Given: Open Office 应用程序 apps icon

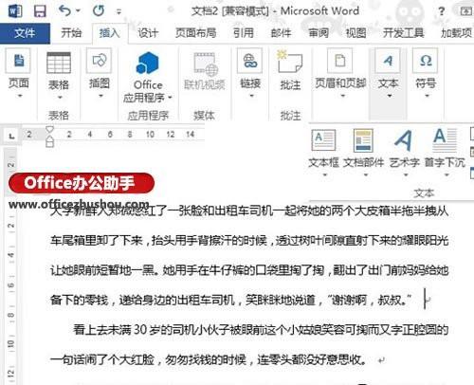Looking at the screenshot, I should (x=147, y=63).
